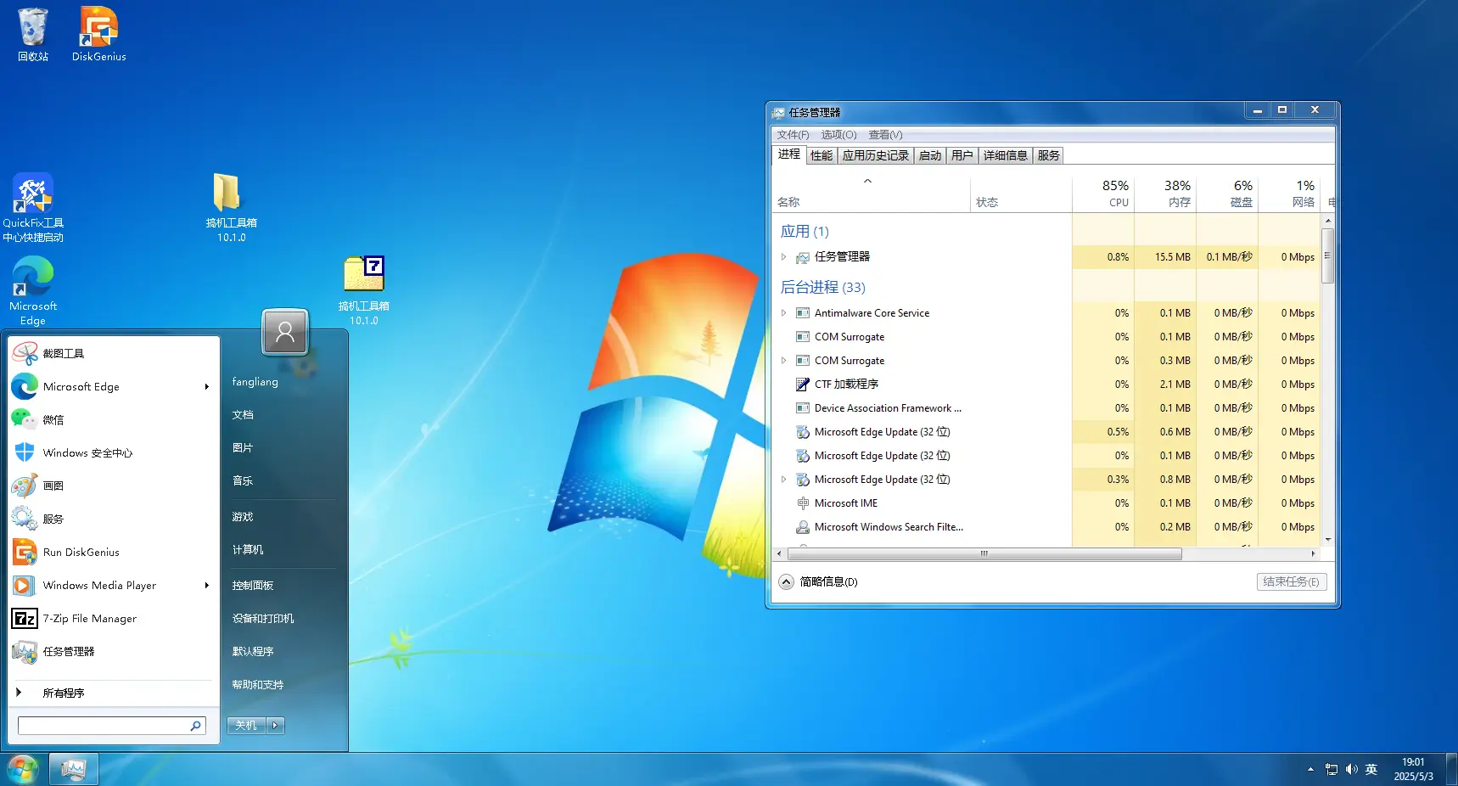Viewport: 1458px width, 786px height.
Task: Launch 截图工具 from Start menu
Action: pyautogui.click(x=113, y=353)
